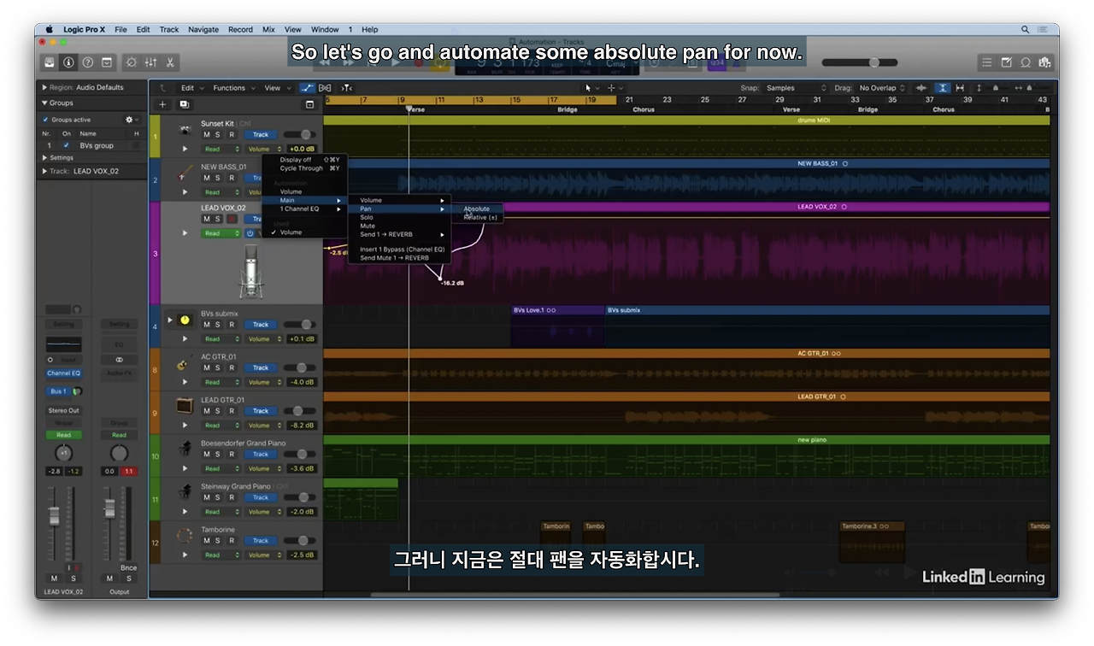Image resolution: width=1094 pixels, height=646 pixels.
Task: Solo the AC GTR_01 track
Action: pos(218,367)
